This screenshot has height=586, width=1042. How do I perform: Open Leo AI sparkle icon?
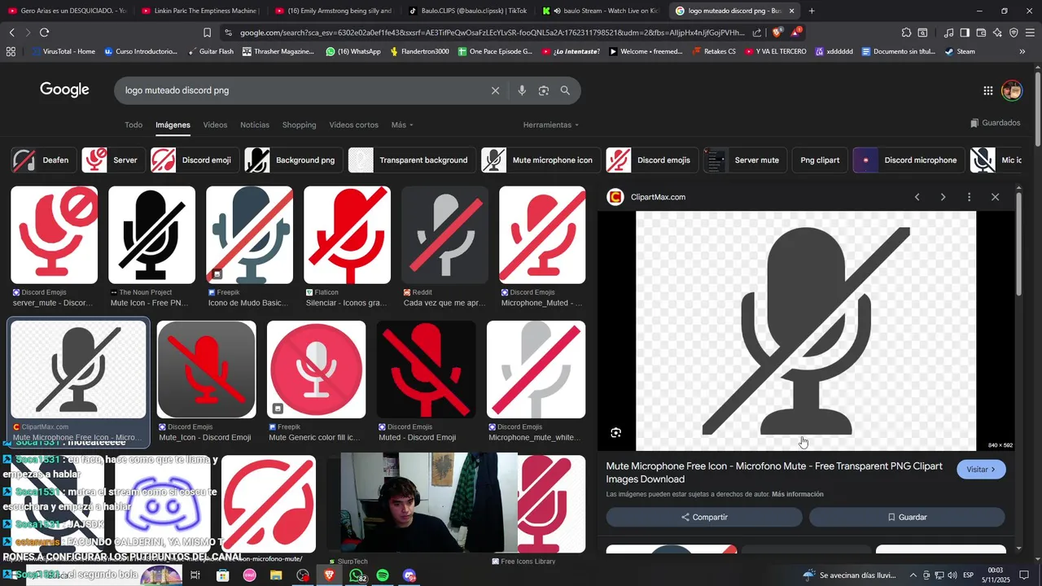click(997, 33)
